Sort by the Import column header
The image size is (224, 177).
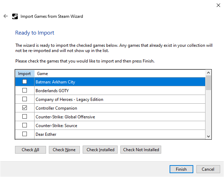click(x=25, y=73)
